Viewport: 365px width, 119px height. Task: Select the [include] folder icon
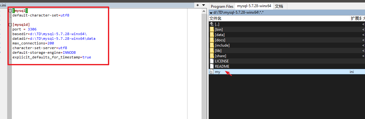pos(212,45)
